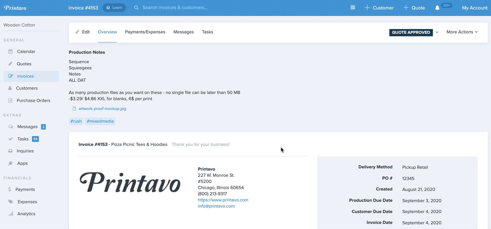Open the Messages tab of the invoice
491x229 pixels.
pos(183,32)
